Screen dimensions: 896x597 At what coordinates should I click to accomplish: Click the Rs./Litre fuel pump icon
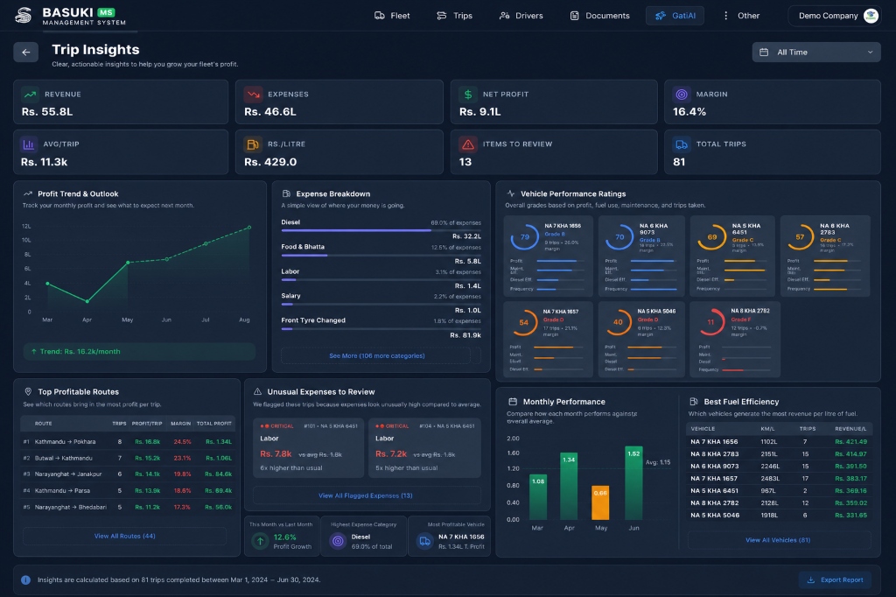pos(253,144)
